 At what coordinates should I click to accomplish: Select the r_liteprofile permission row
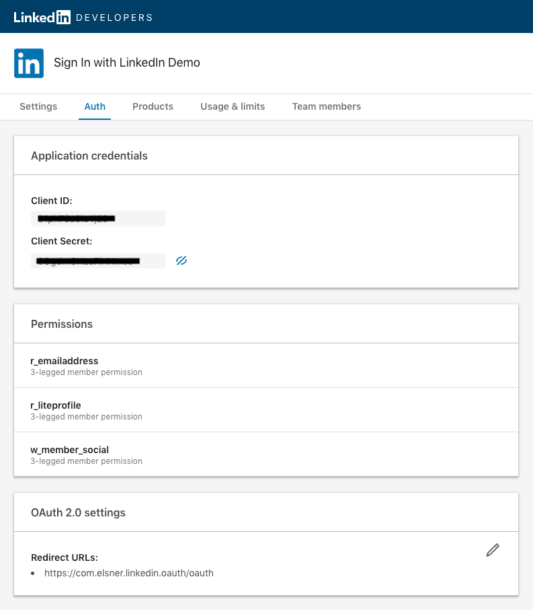pyautogui.click(x=266, y=410)
